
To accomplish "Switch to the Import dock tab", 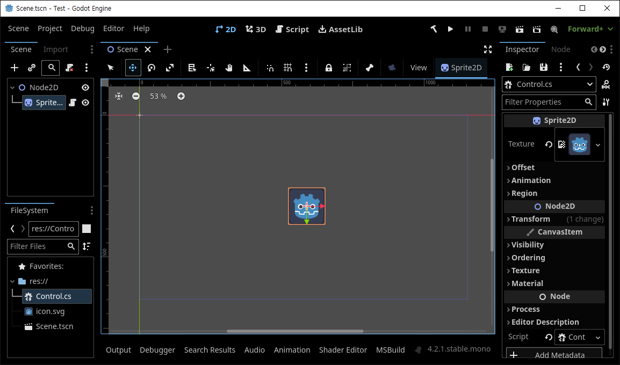I will [56, 49].
